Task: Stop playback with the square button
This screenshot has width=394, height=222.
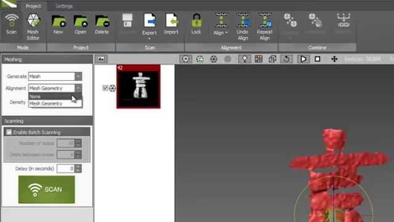Action: pyautogui.click(x=318, y=59)
